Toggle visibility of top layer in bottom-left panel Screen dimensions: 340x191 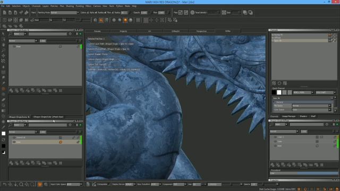(14, 137)
